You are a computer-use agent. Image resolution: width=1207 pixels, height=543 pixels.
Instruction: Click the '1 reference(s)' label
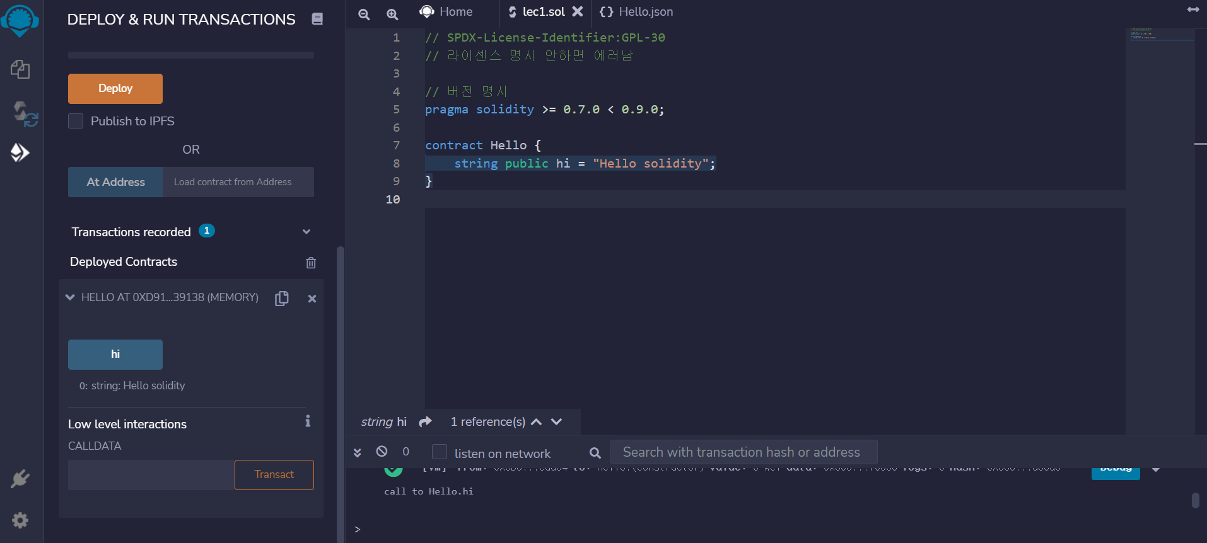(x=488, y=422)
